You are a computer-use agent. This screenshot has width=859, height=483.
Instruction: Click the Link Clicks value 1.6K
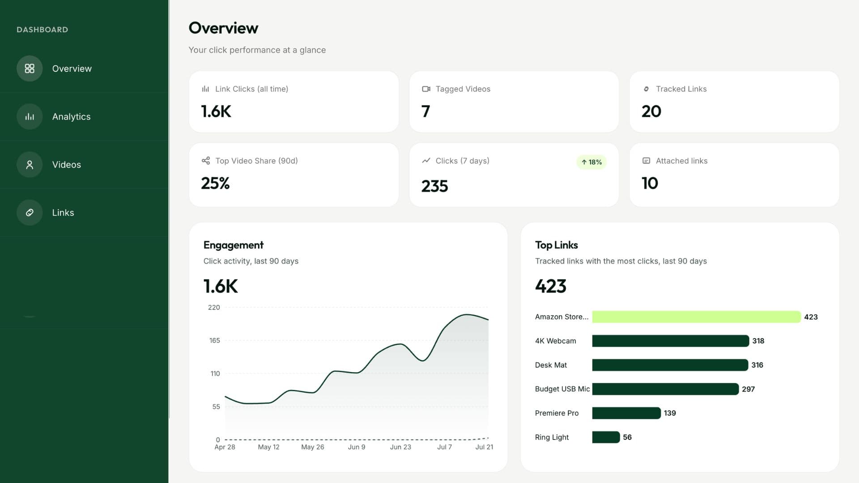(216, 111)
